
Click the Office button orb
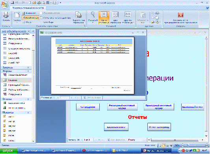pyautogui.click(x=4, y=4)
